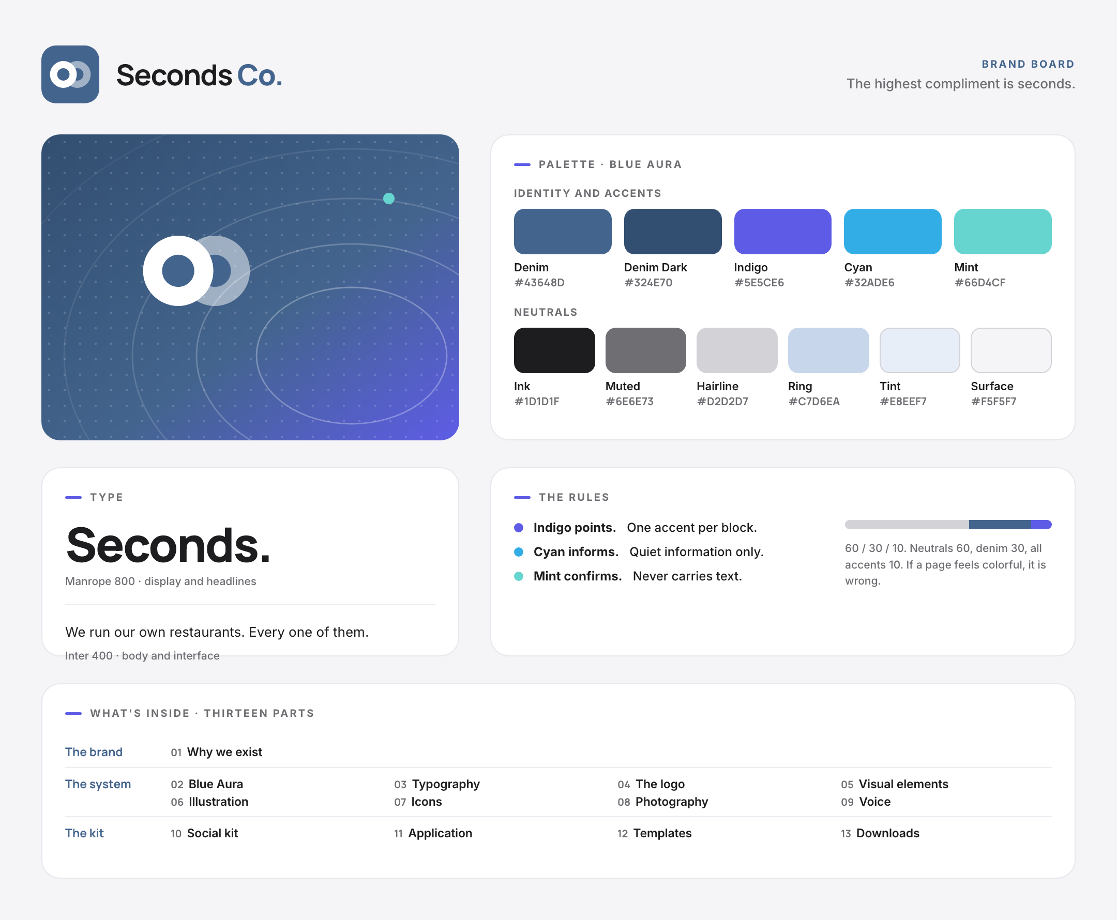The height and width of the screenshot is (920, 1117).
Task: Click the hex value #C7D6EA
Action: 814,401
